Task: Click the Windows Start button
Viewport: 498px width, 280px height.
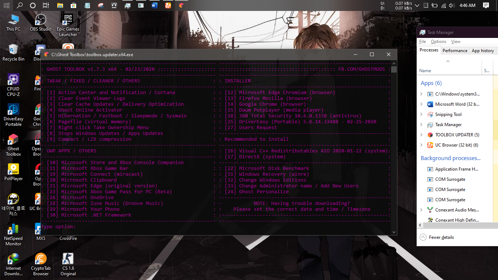Action: pyautogui.click(x=7, y=5)
